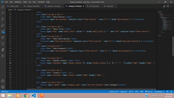Screen dimensions: 174x98
Task: Open the Help menu
Action: 48,2
